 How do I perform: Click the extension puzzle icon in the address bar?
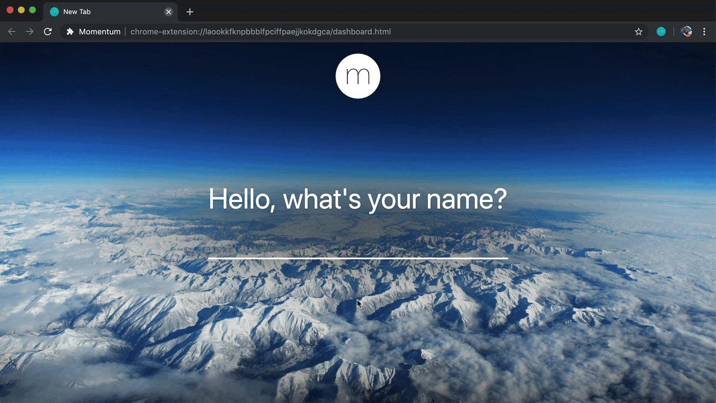70,31
